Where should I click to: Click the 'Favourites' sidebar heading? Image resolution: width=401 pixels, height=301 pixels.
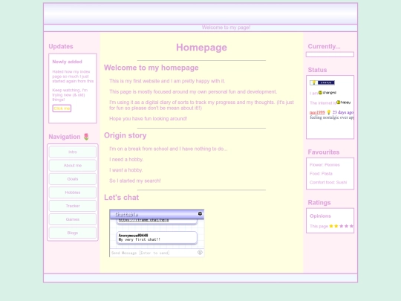[324, 152]
